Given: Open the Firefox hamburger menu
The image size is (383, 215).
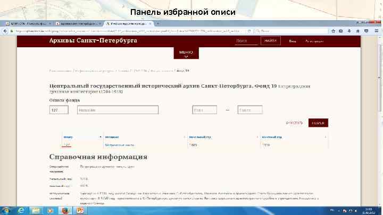Looking at the screenshot, I should pos(377,31).
